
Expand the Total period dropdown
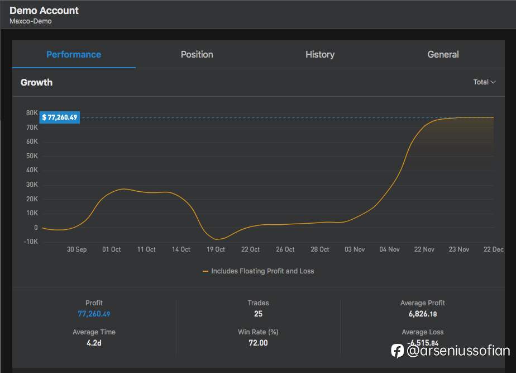(484, 82)
